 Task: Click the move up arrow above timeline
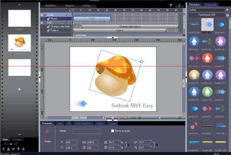(171, 5)
